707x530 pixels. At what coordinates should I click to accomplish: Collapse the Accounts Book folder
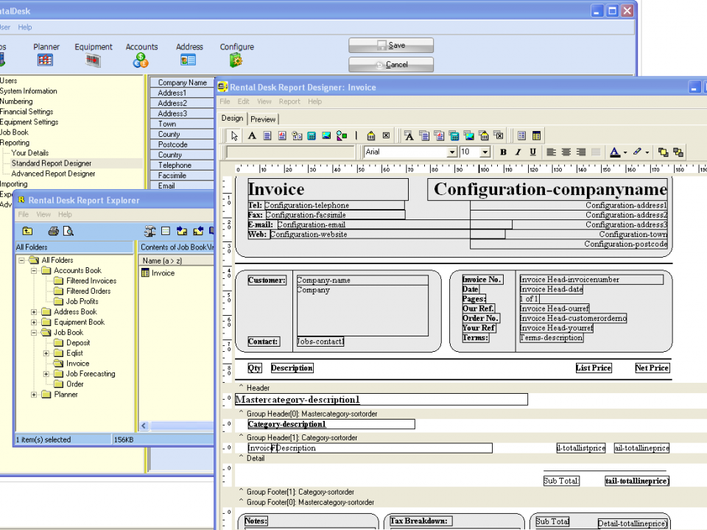point(34,271)
